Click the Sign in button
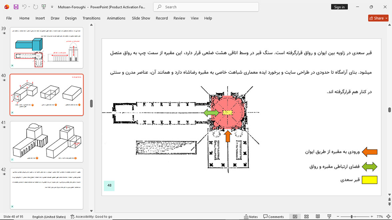Screen dimensions: 392x220 339,7
